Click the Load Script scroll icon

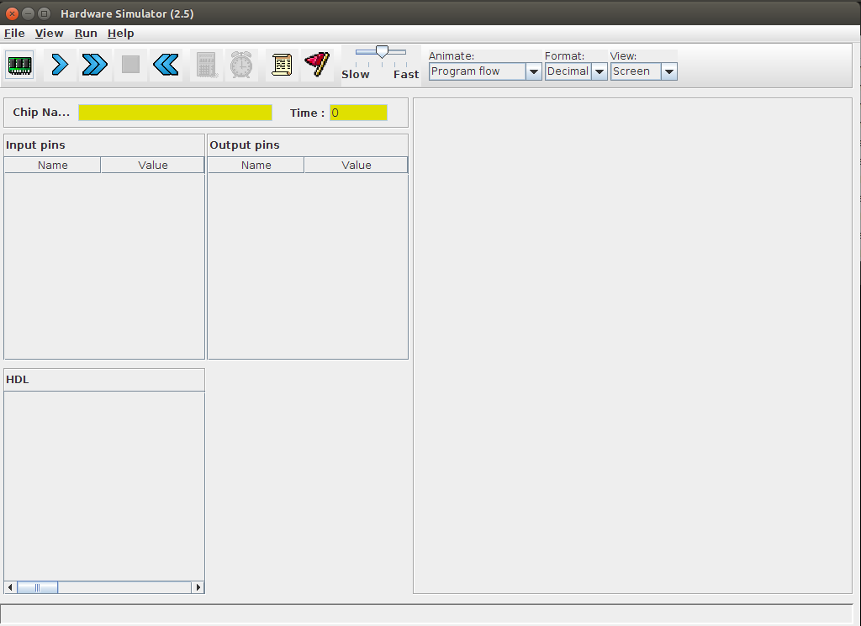click(282, 65)
